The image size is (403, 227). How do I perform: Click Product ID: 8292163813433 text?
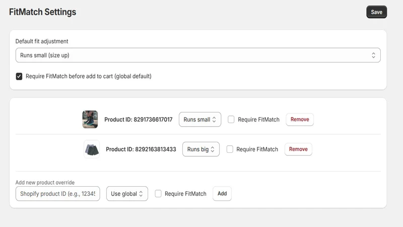(141, 149)
